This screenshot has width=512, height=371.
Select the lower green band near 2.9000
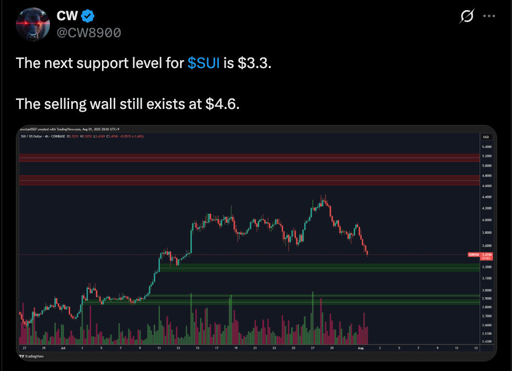click(281, 300)
